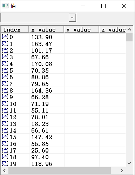Select the x value 55.11
135x175 pixels.
(40, 110)
